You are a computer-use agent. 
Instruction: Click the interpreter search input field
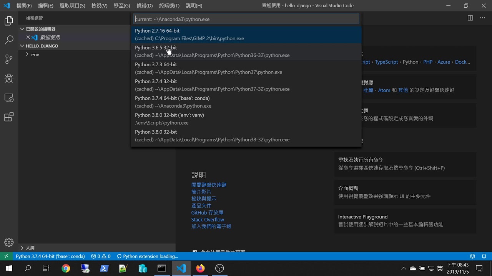(x=246, y=19)
